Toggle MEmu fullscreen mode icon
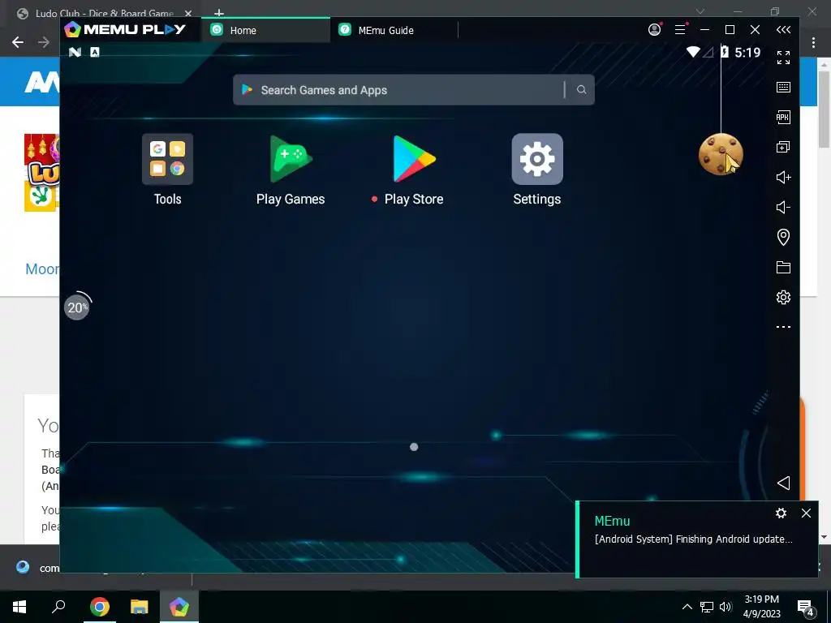 pos(783,58)
